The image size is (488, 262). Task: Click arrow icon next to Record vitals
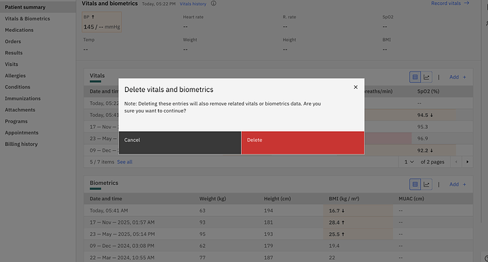[466, 3]
